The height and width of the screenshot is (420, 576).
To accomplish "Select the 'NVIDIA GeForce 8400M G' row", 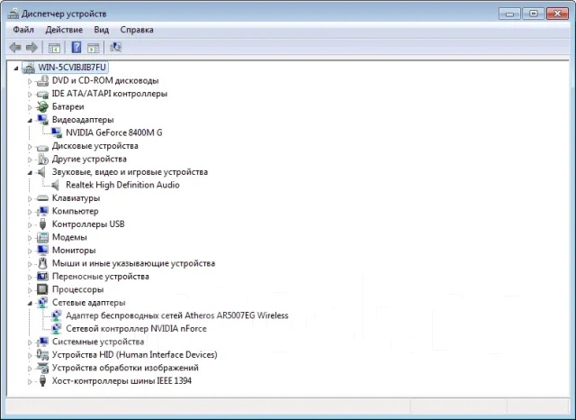I will [x=114, y=132].
